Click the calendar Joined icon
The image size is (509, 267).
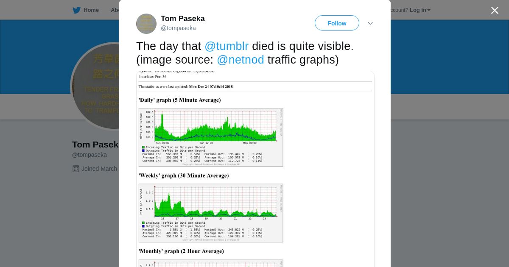(76, 169)
